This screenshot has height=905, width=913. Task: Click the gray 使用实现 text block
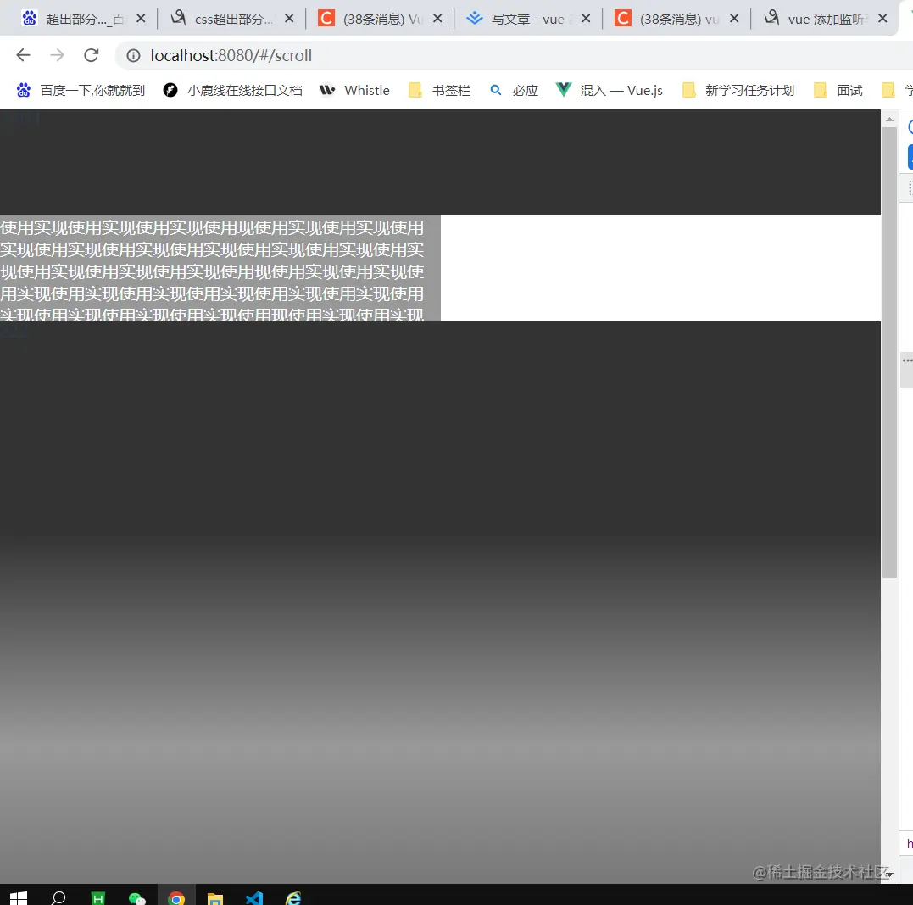pyautogui.click(x=220, y=268)
